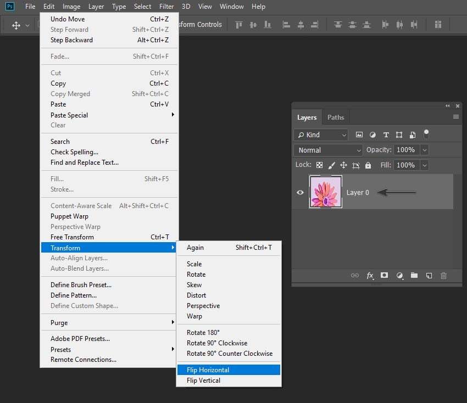Open the Fill slider dropdown
467x403 pixels.
[424, 165]
